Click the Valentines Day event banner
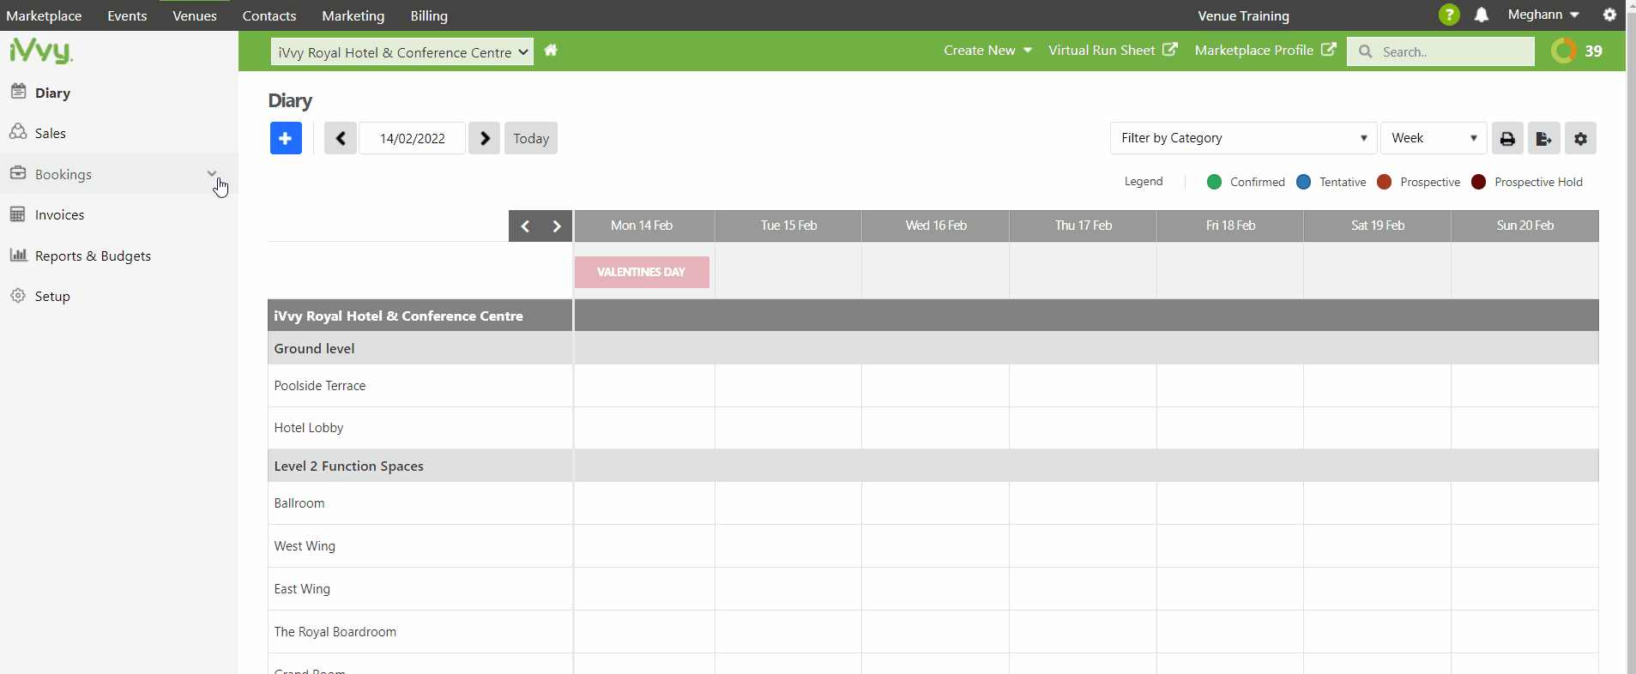This screenshot has width=1636, height=674. pyautogui.click(x=642, y=272)
